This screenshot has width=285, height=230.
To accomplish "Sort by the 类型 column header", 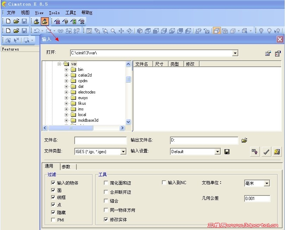I will pyautogui.click(x=176, y=64).
